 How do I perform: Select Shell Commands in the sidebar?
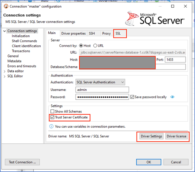click(x=24, y=41)
